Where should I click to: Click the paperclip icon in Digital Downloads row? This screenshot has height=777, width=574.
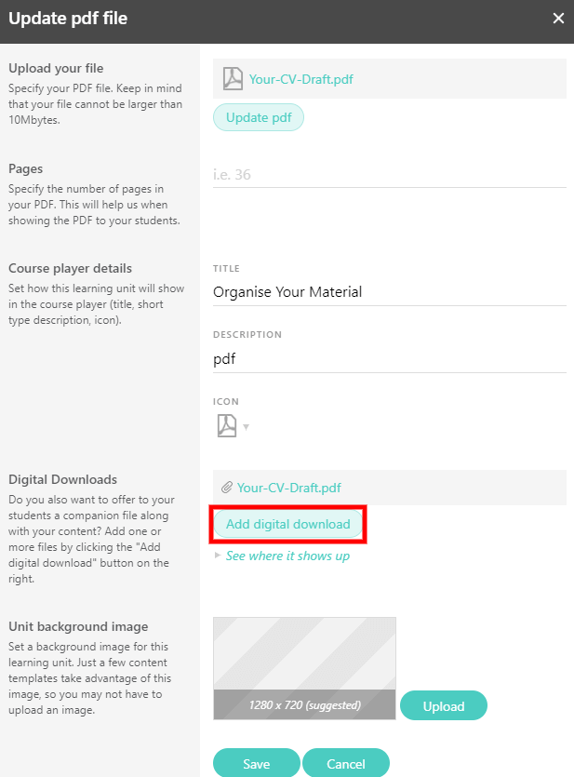point(227,488)
